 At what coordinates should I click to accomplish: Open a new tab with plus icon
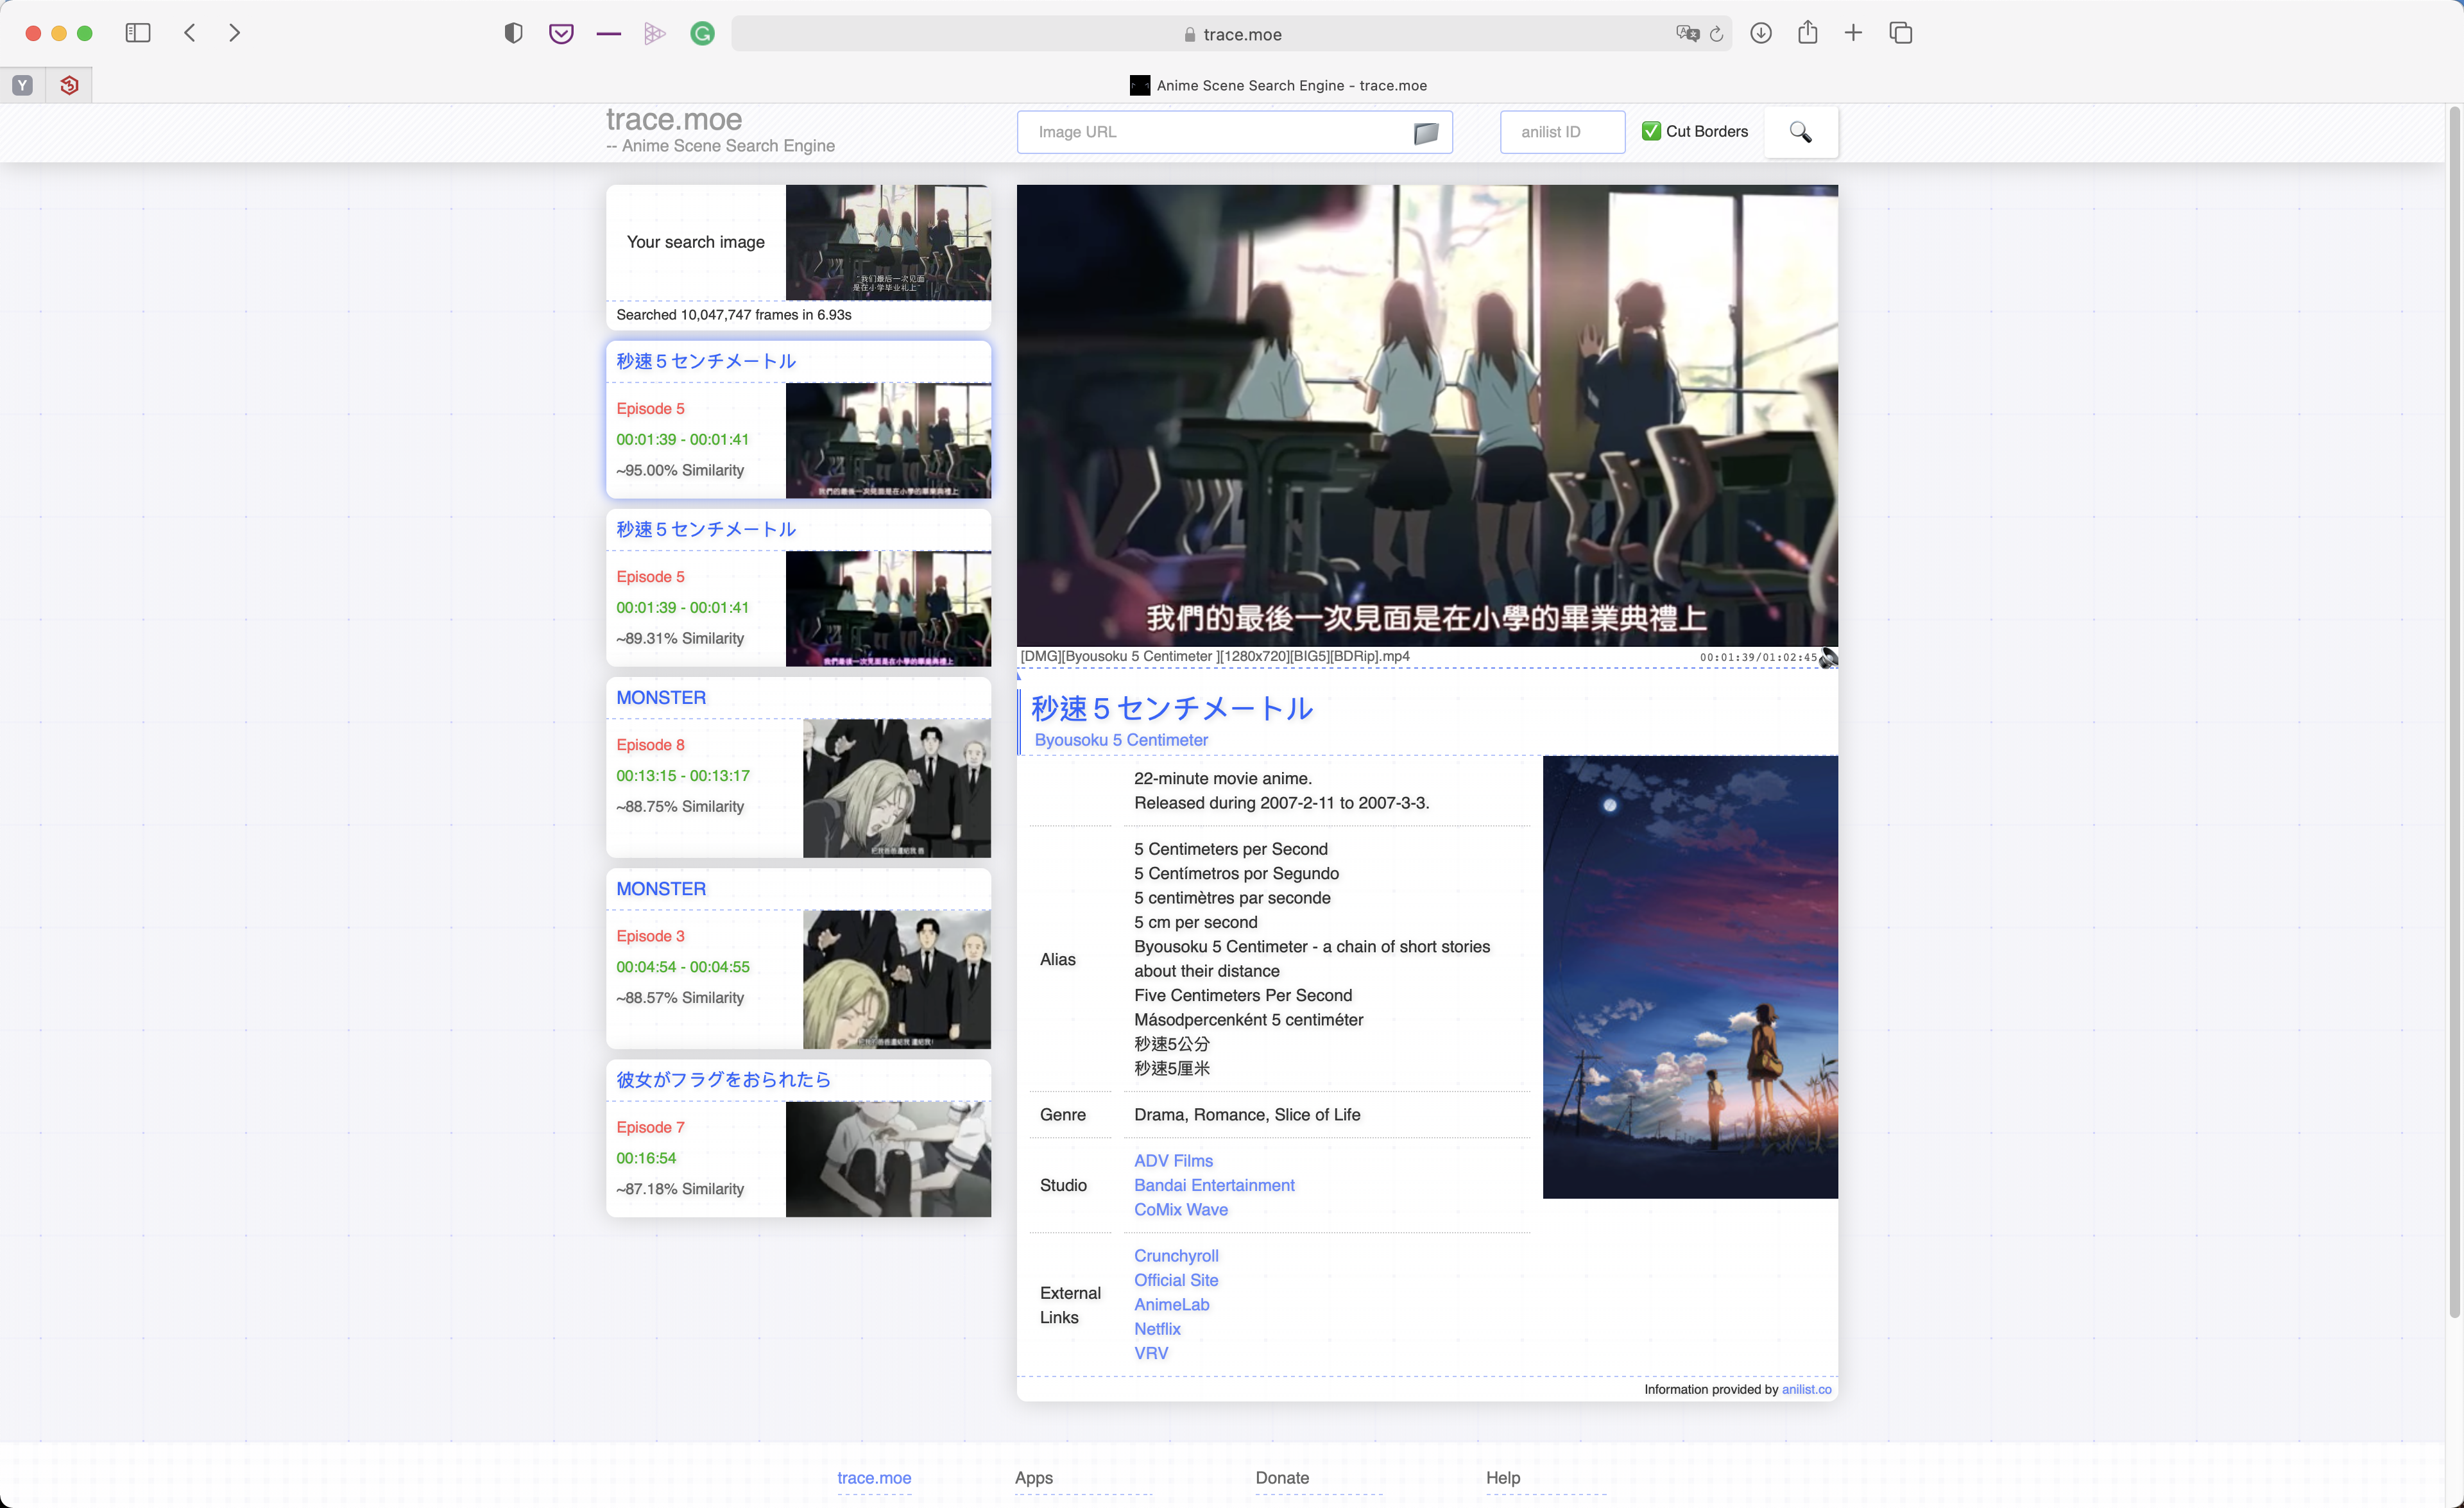[x=1853, y=33]
